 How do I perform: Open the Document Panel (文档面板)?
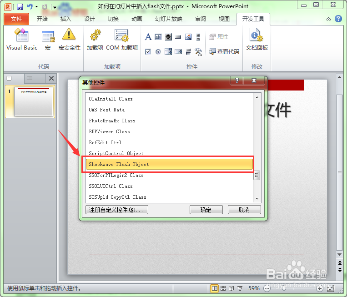pyautogui.click(x=256, y=40)
